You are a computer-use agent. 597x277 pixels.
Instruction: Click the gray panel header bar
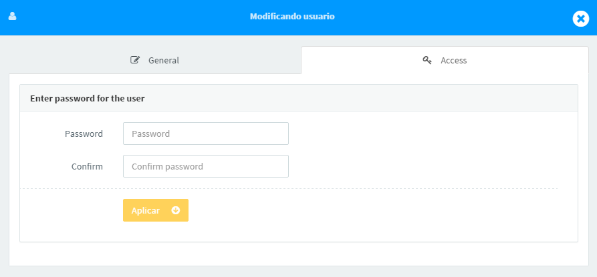298,98
